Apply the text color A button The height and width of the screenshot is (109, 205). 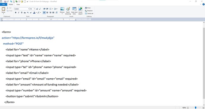click(34, 13)
